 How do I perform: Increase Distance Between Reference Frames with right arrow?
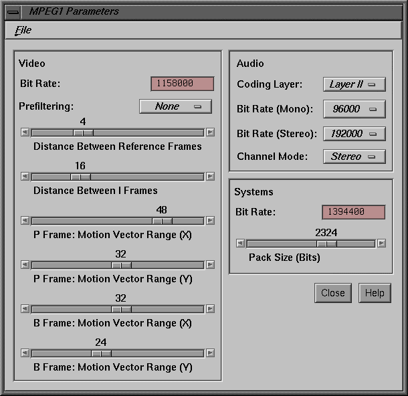[210, 132]
